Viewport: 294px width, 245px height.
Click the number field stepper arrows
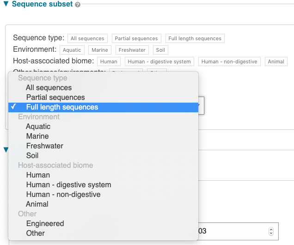tap(271, 231)
